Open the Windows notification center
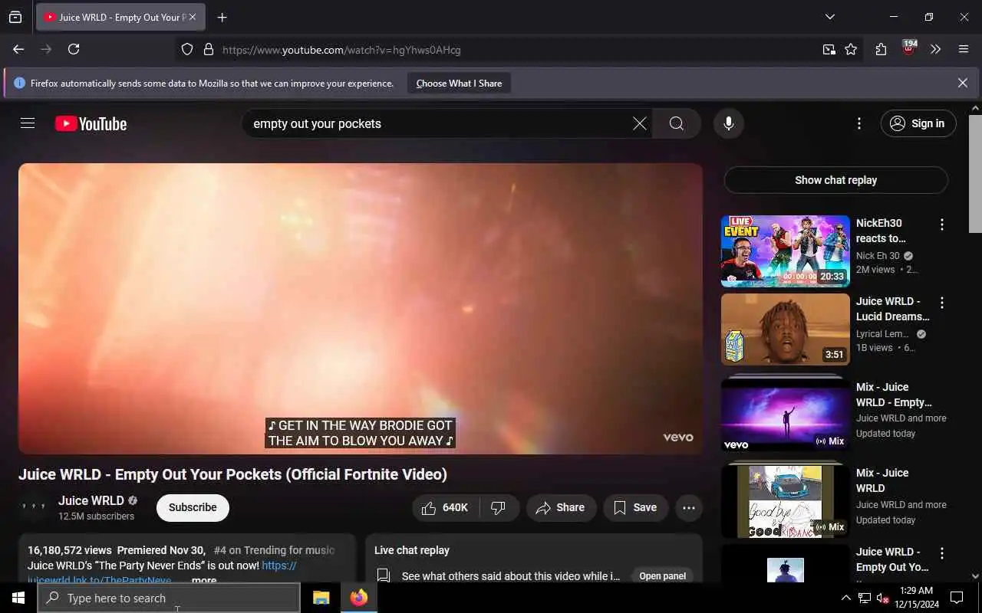Viewport: 982px width, 613px height. point(957,598)
